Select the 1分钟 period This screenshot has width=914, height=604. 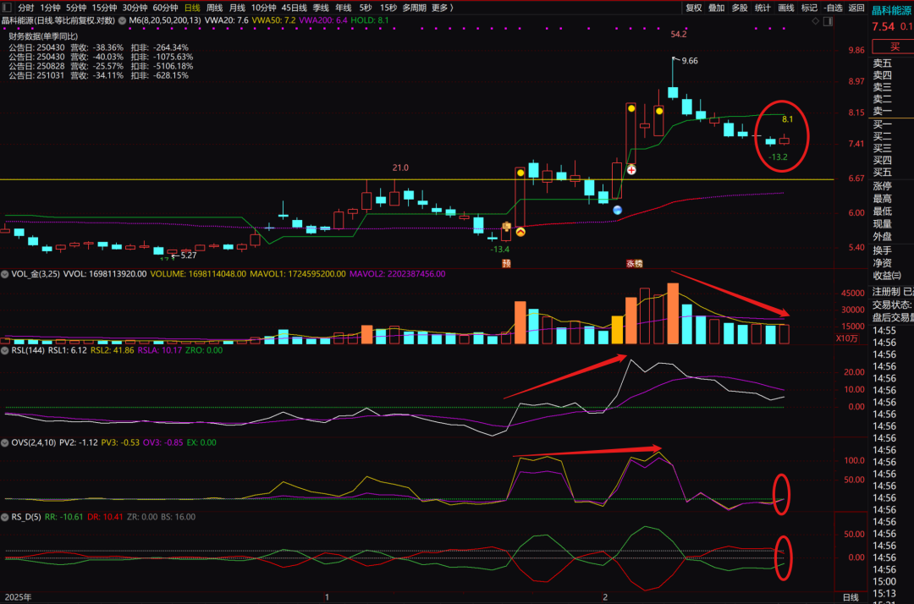point(50,8)
